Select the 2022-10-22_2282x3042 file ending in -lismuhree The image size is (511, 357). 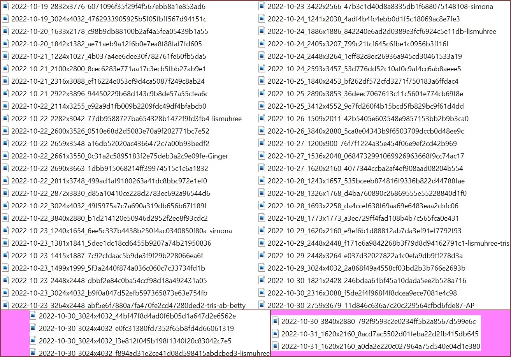(126, 119)
